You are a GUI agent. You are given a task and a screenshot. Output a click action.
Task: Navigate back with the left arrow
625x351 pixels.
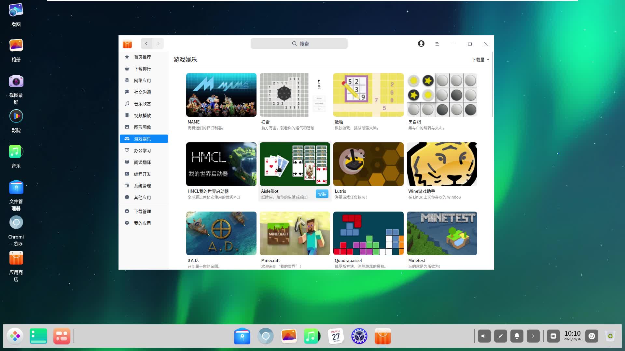(146, 44)
